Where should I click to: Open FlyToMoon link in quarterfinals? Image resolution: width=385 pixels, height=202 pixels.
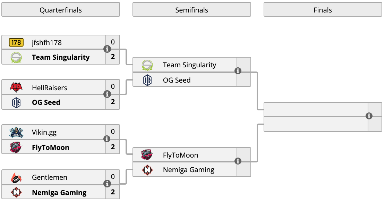[51, 148]
